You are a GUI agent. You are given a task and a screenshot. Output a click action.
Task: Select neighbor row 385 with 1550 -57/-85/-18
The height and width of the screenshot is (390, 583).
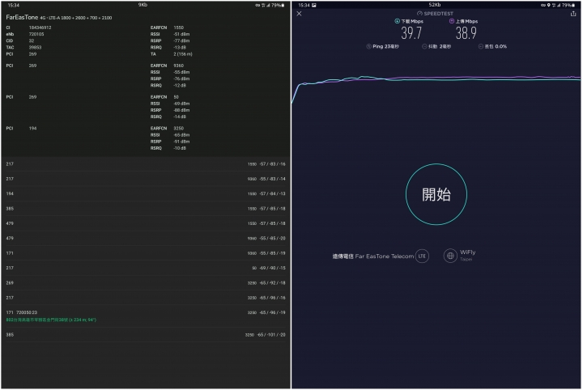pyautogui.click(x=146, y=209)
